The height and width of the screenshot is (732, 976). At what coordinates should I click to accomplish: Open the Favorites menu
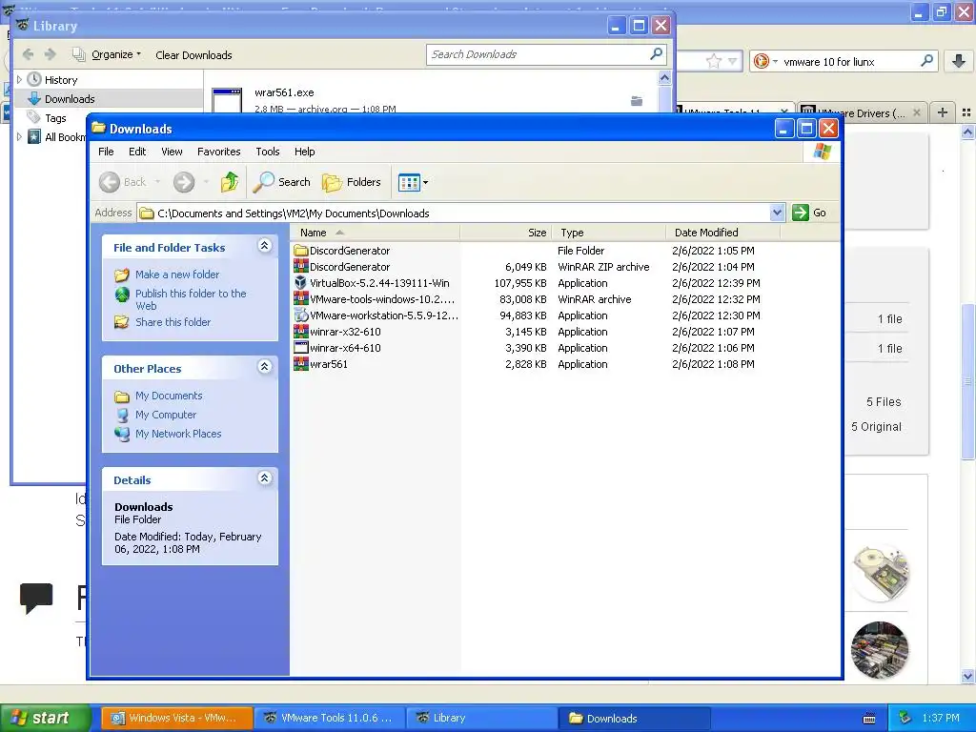pyautogui.click(x=218, y=152)
